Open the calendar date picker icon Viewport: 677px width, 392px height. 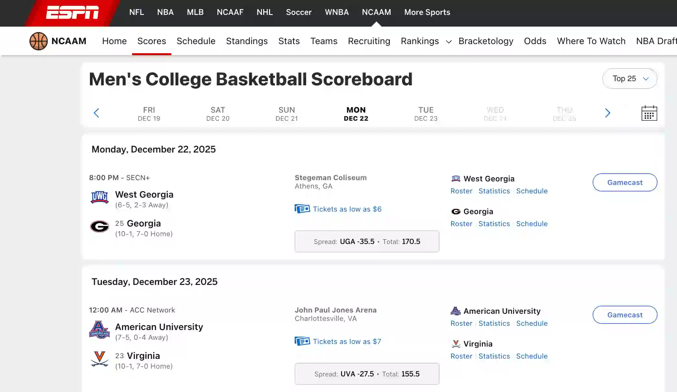click(649, 113)
